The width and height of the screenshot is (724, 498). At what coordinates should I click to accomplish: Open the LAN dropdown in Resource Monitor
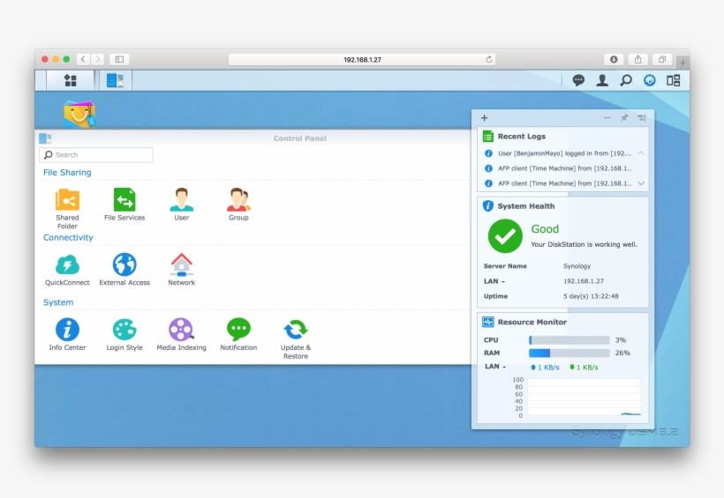[x=495, y=367]
